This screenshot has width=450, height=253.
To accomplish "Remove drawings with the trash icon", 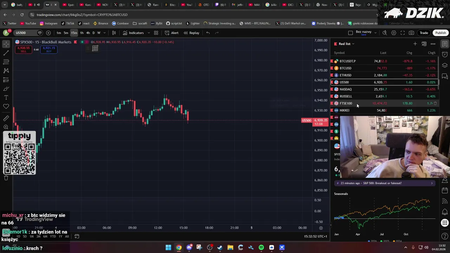I will pos(6,178).
